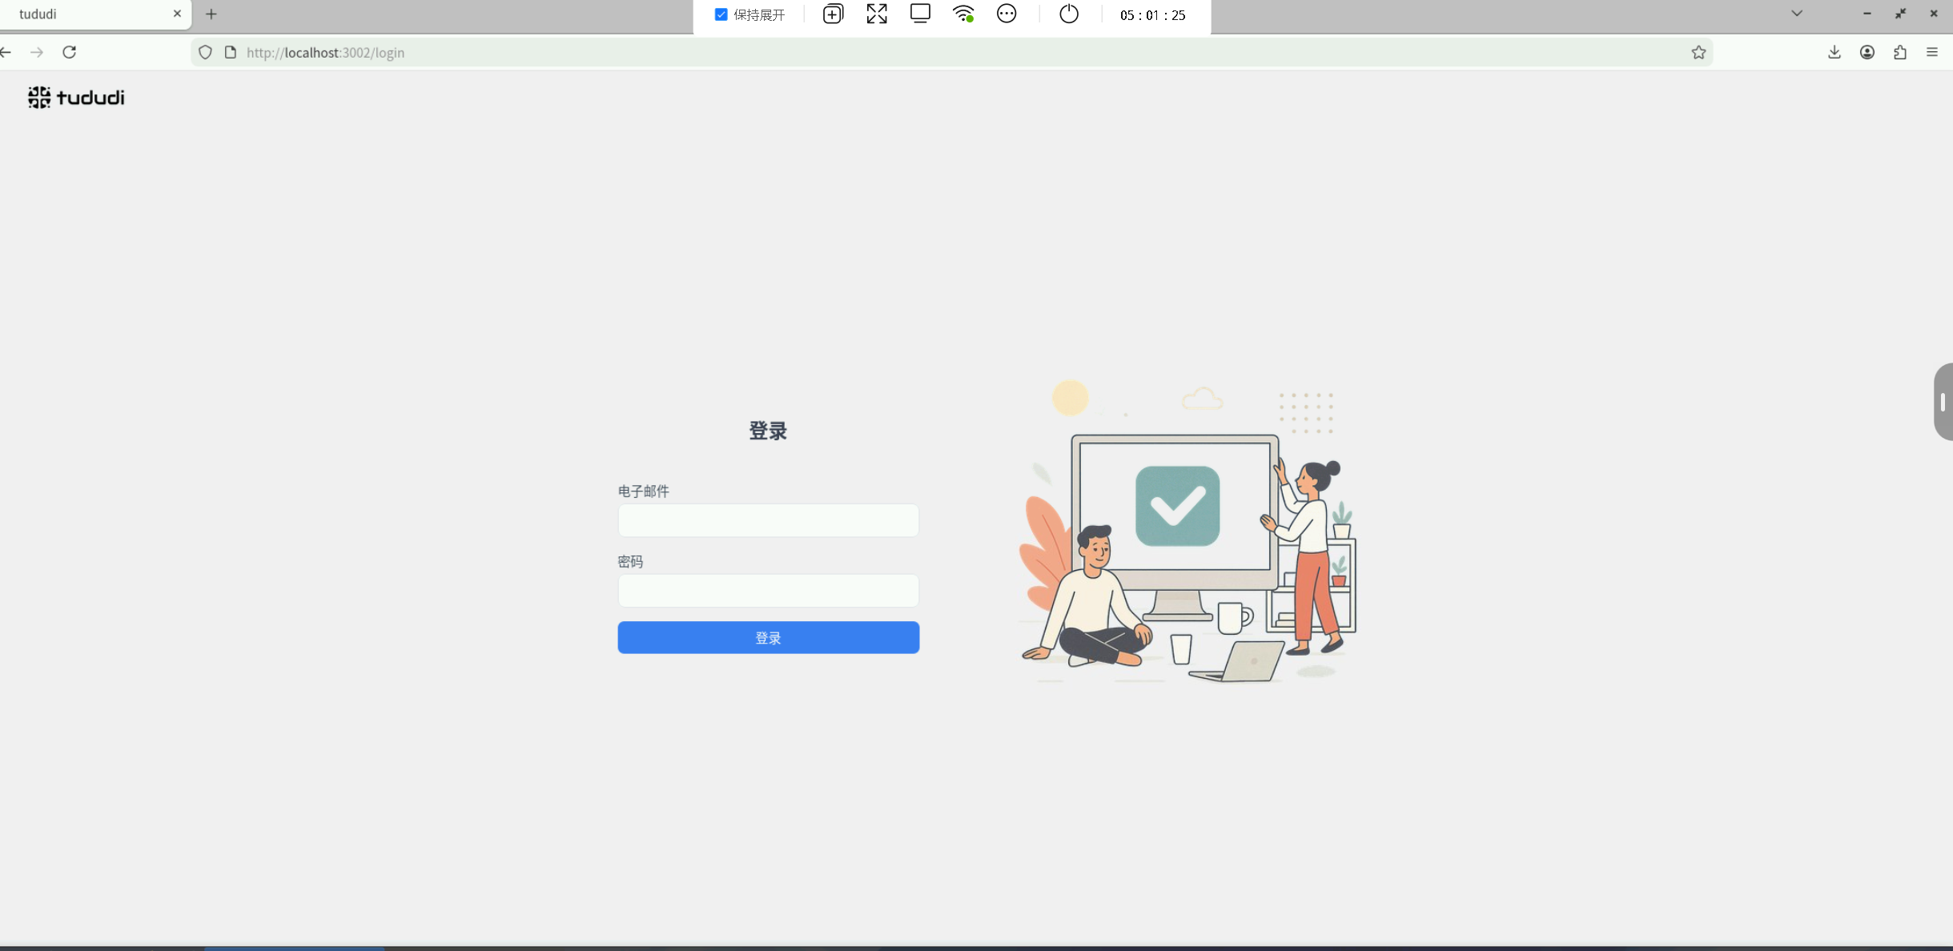This screenshot has height=951, width=1953.
Task: Bookmark the page using the star icon
Action: (1698, 52)
